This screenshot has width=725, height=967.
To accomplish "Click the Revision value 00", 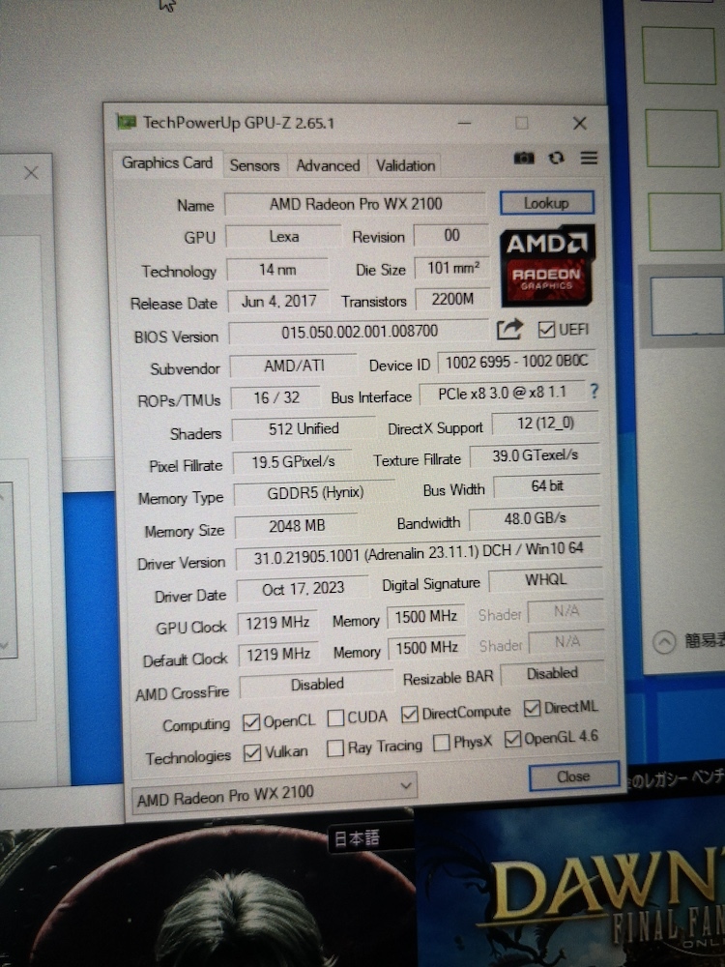I will [451, 236].
